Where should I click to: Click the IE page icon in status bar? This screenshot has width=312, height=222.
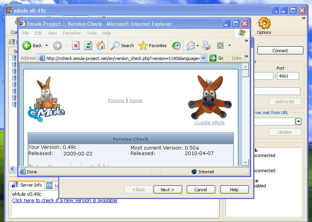click(23, 171)
